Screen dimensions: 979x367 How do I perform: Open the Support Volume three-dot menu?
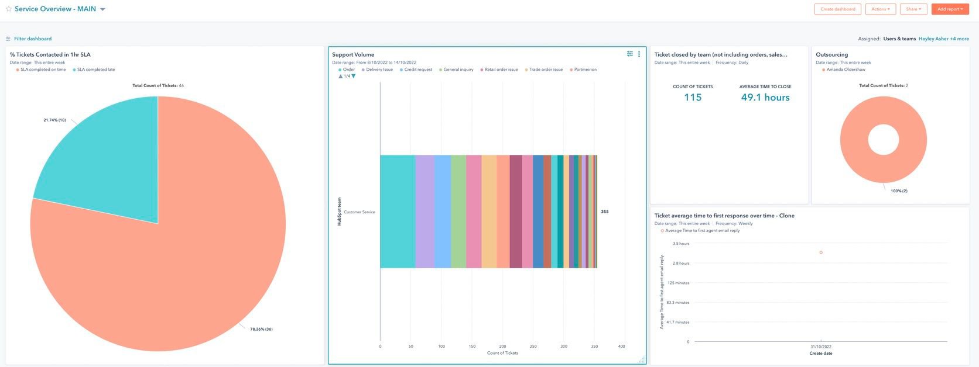tap(639, 54)
